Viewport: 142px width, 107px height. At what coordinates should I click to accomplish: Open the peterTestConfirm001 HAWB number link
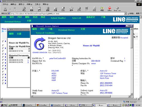58,58
